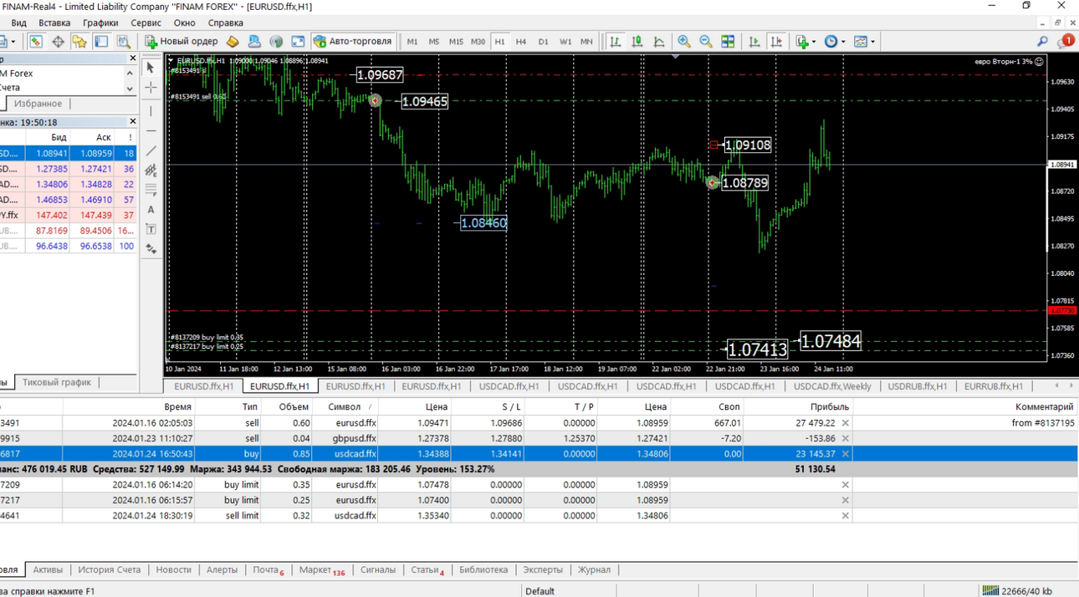
Task: Zoom out on the chart
Action: [x=706, y=41]
